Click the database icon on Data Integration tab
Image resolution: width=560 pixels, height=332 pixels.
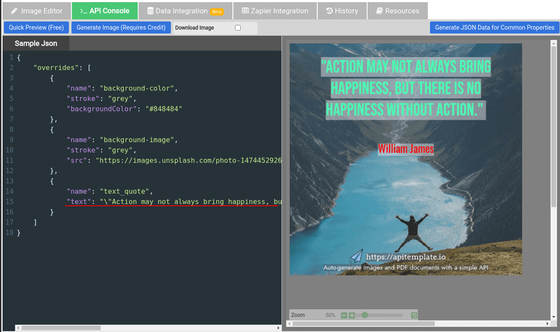tap(150, 11)
